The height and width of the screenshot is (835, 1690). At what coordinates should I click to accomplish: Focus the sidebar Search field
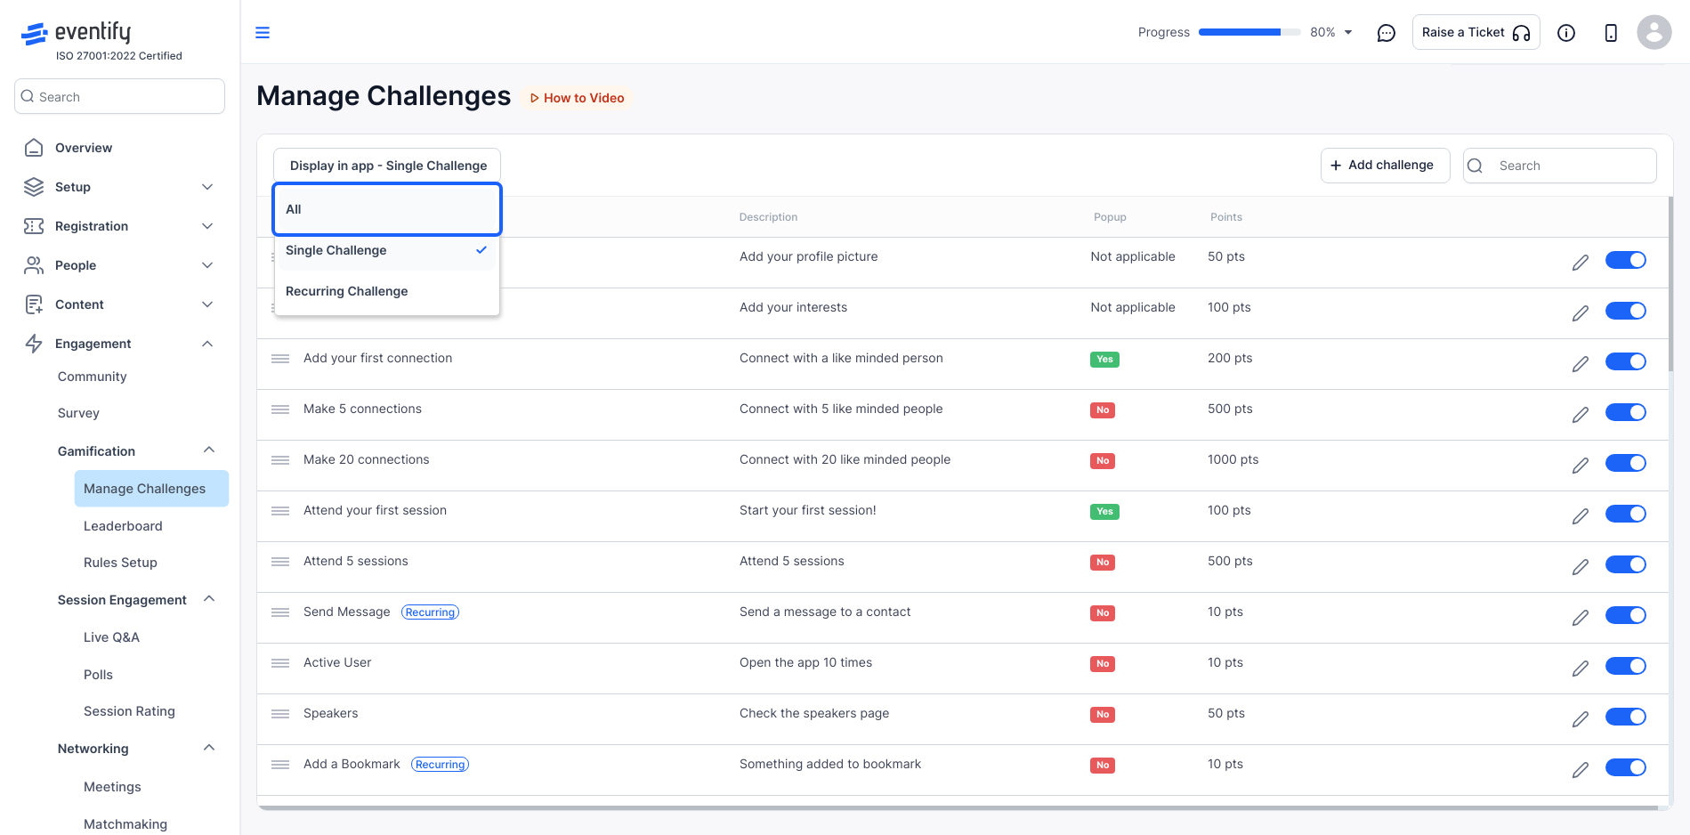click(x=119, y=96)
